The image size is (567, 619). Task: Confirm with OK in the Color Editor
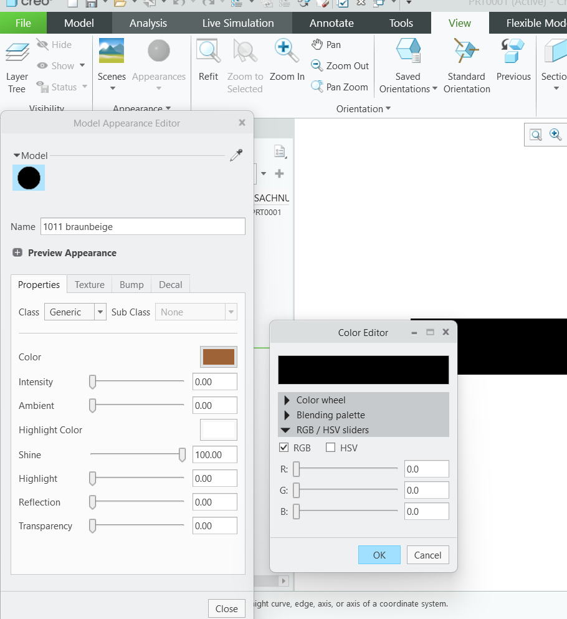click(x=379, y=555)
